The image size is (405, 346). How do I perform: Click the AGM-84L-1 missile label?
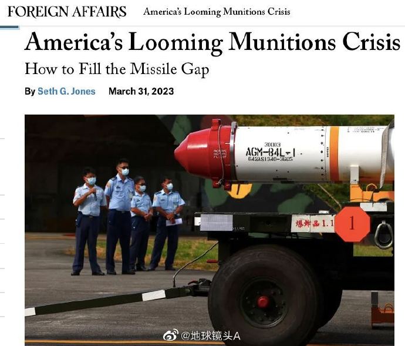click(x=270, y=152)
